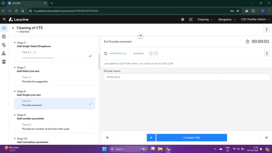Click the QR scan icon in header
Image resolution: width=272 pixels, height=153 pixels.
[191, 19]
